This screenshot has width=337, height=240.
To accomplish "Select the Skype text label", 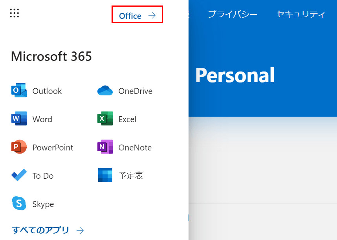I will click(43, 204).
